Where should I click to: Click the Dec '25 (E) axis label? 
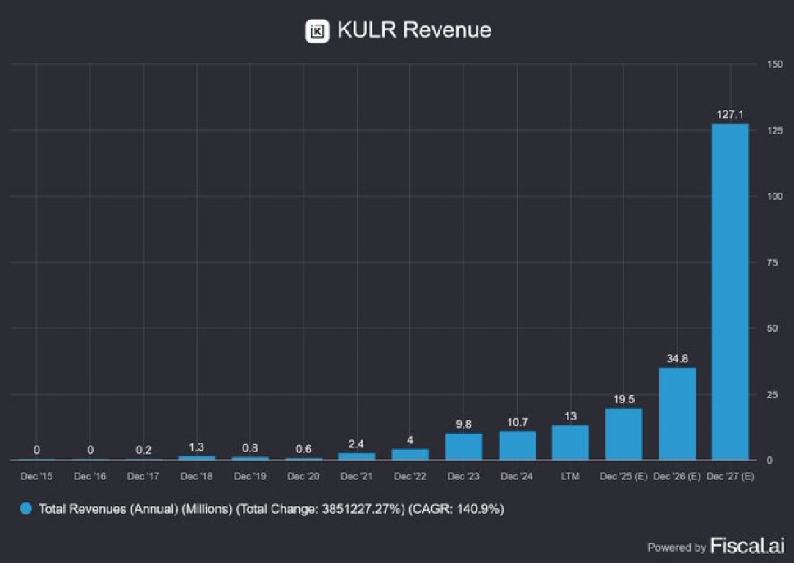point(623,476)
